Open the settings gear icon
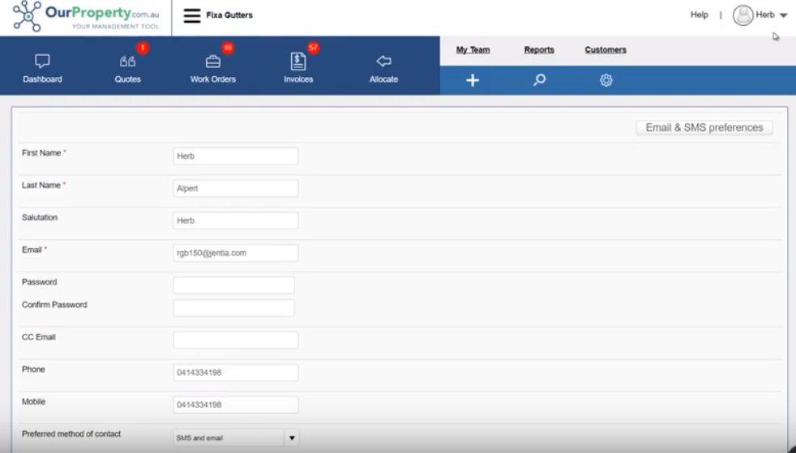 tap(606, 80)
